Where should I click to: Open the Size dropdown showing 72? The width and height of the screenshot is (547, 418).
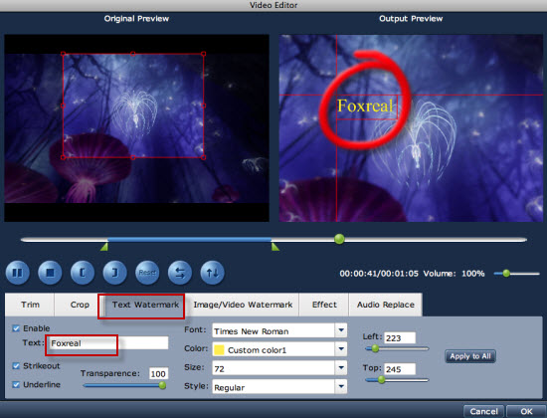coord(279,368)
